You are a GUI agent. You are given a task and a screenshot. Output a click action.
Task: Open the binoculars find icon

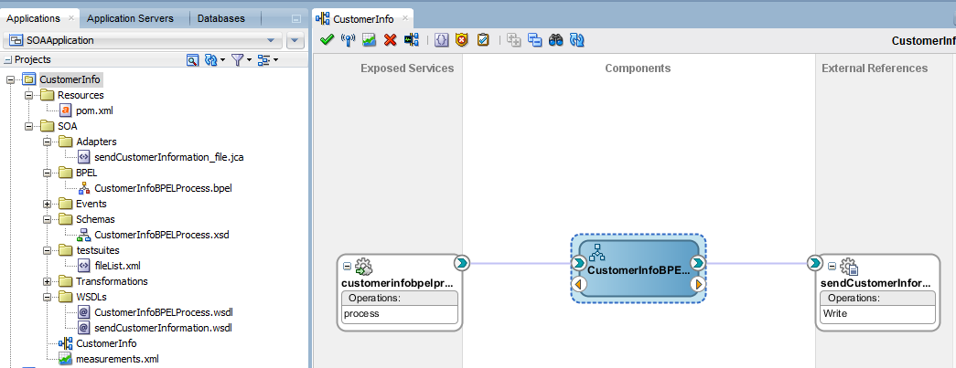coord(555,40)
